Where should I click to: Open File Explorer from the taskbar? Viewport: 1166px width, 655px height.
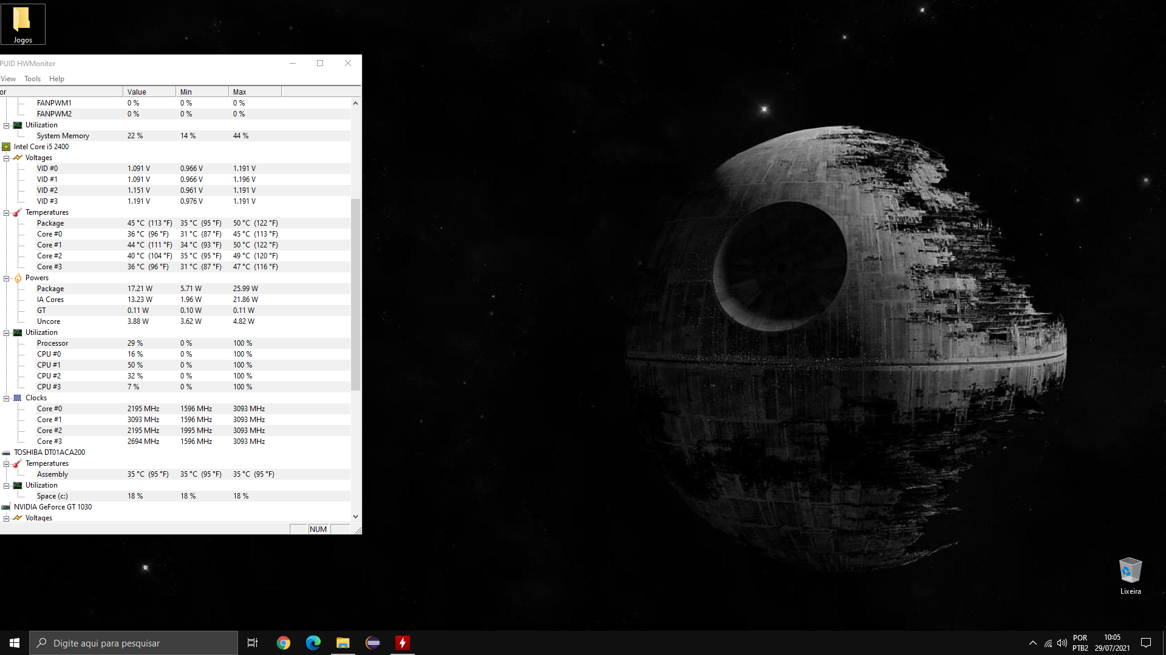click(343, 643)
